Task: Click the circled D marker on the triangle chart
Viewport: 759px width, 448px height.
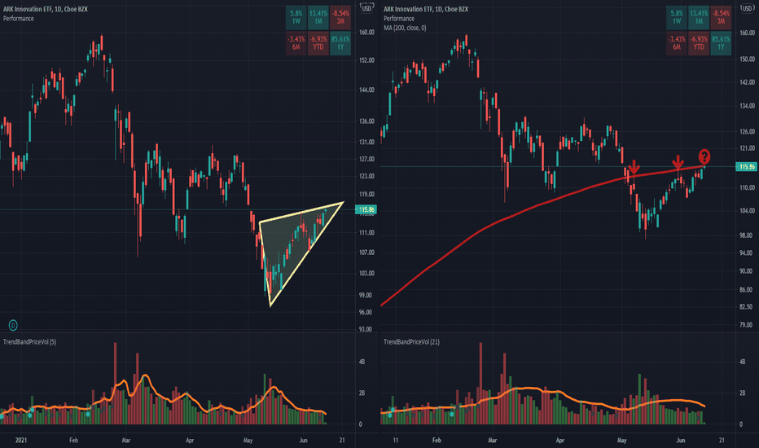Action: (13, 325)
